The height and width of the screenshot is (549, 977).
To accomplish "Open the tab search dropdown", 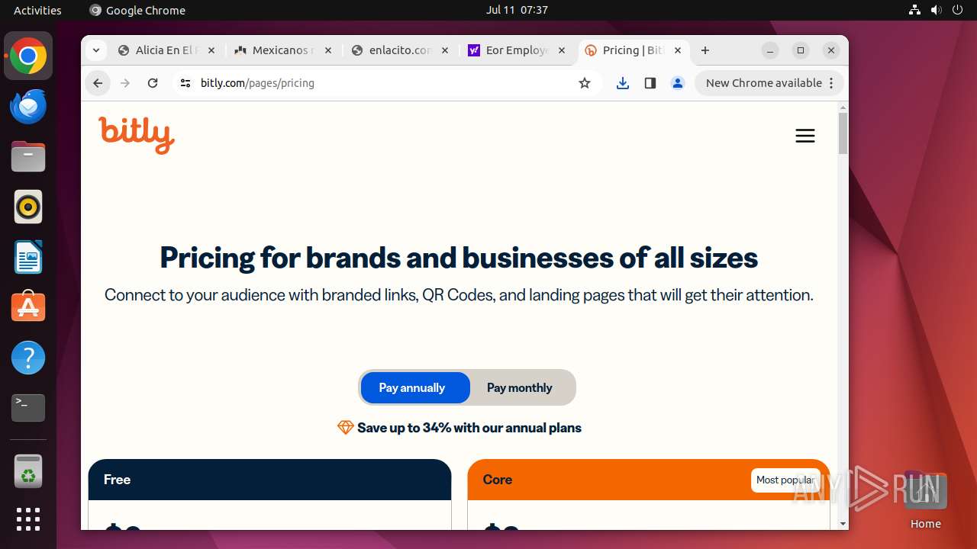I will [x=95, y=50].
